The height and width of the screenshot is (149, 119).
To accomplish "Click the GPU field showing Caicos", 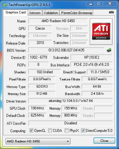I will pyautogui.click(x=40, y=28).
